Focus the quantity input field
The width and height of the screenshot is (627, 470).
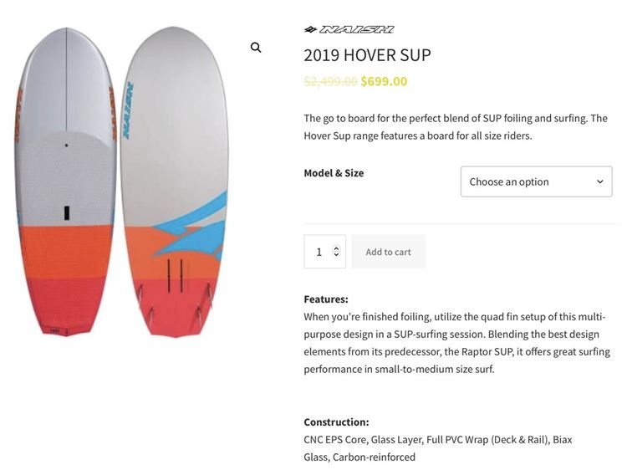(x=319, y=252)
